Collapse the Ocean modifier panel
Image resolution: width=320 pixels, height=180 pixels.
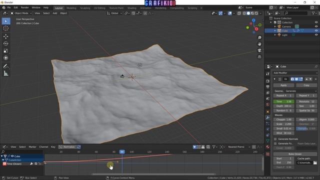[274, 79]
